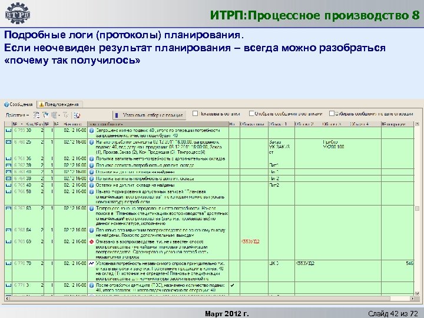Click info icon beside 'Начало обработки дефицита'
This screenshot has height=318, width=424.
[92, 142]
